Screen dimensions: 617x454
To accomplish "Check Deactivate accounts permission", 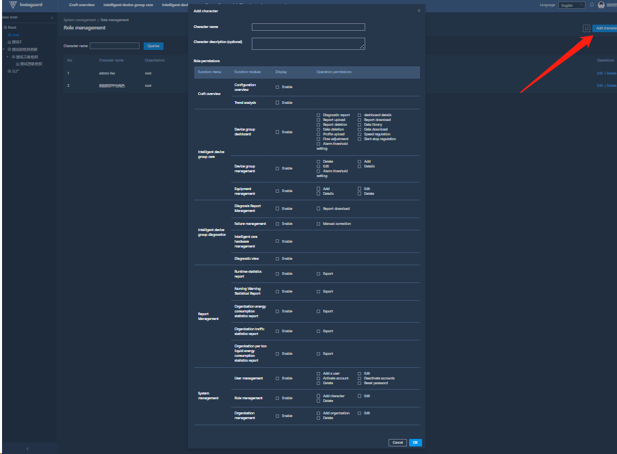I will pyautogui.click(x=359, y=379).
